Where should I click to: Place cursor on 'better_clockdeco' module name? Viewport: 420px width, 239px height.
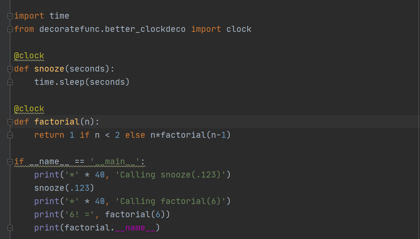pos(145,29)
